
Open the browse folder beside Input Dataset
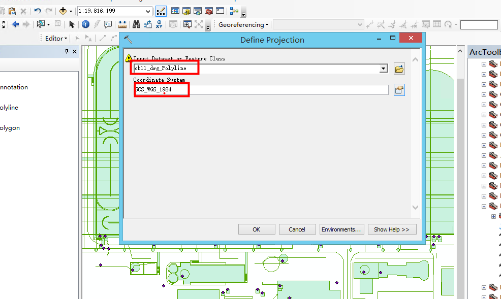coord(399,68)
